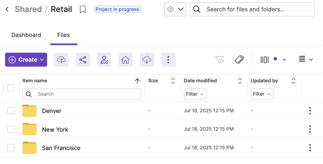Focus the Search for files and folders field

(x=252, y=9)
